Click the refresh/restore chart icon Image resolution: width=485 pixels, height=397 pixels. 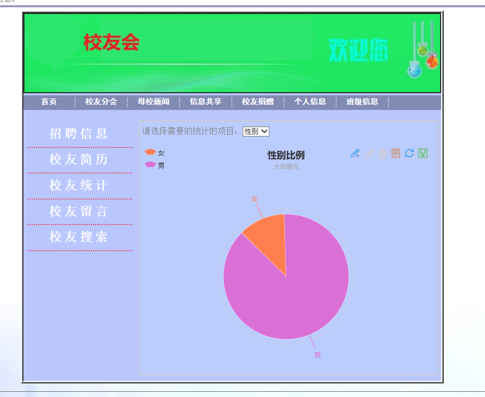pos(409,153)
